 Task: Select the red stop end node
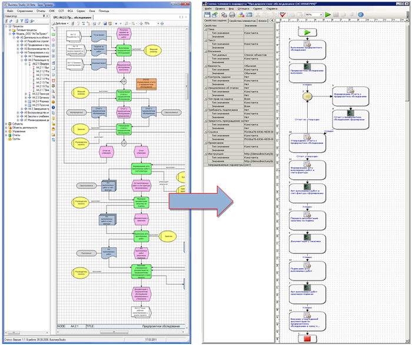click(x=306, y=339)
